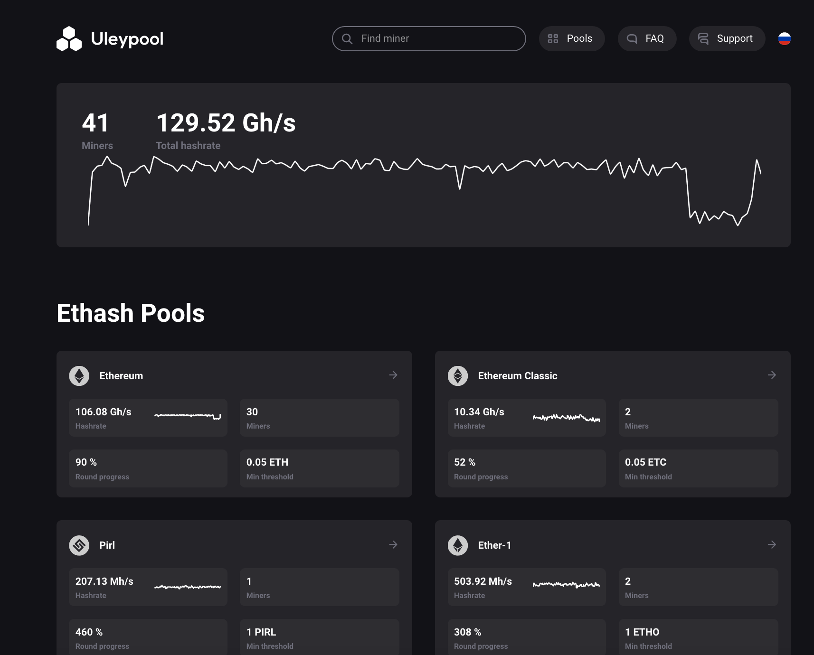Viewport: 814px width, 655px height.
Task: Open the Ethereum pool arrow
Action: pos(393,375)
